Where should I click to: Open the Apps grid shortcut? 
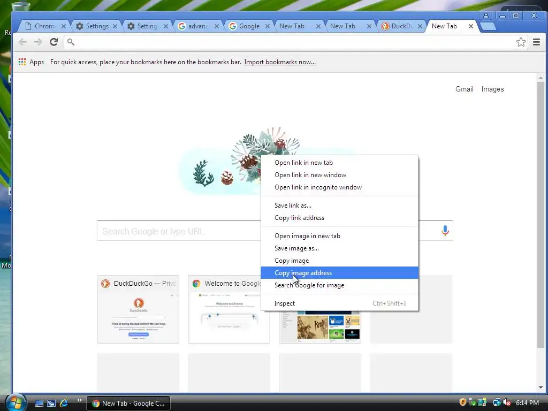tap(31, 62)
